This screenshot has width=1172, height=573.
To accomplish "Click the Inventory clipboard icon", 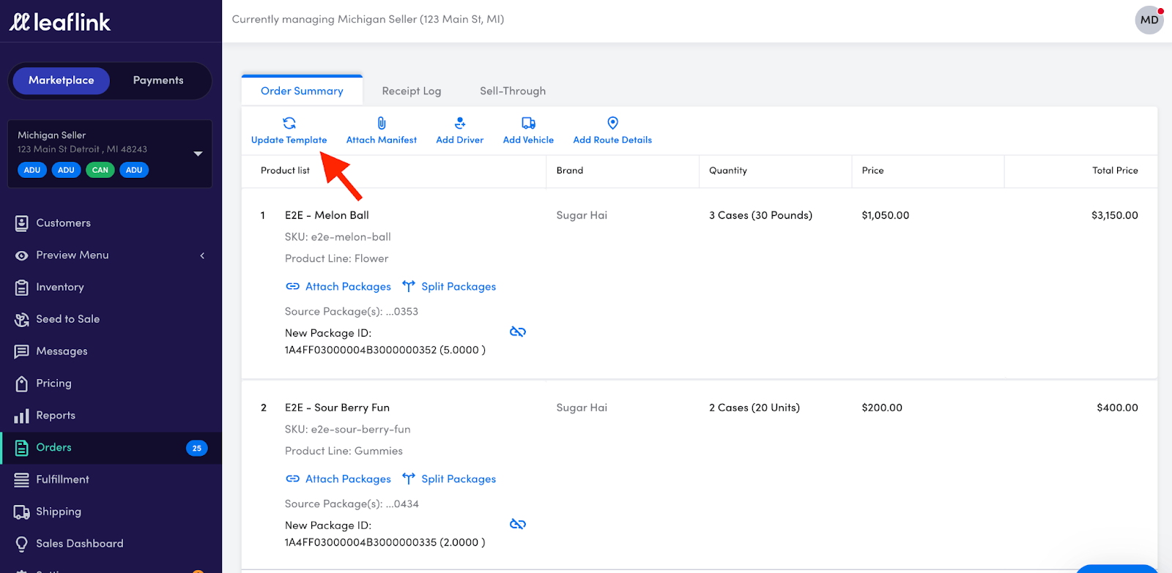I will pos(22,288).
